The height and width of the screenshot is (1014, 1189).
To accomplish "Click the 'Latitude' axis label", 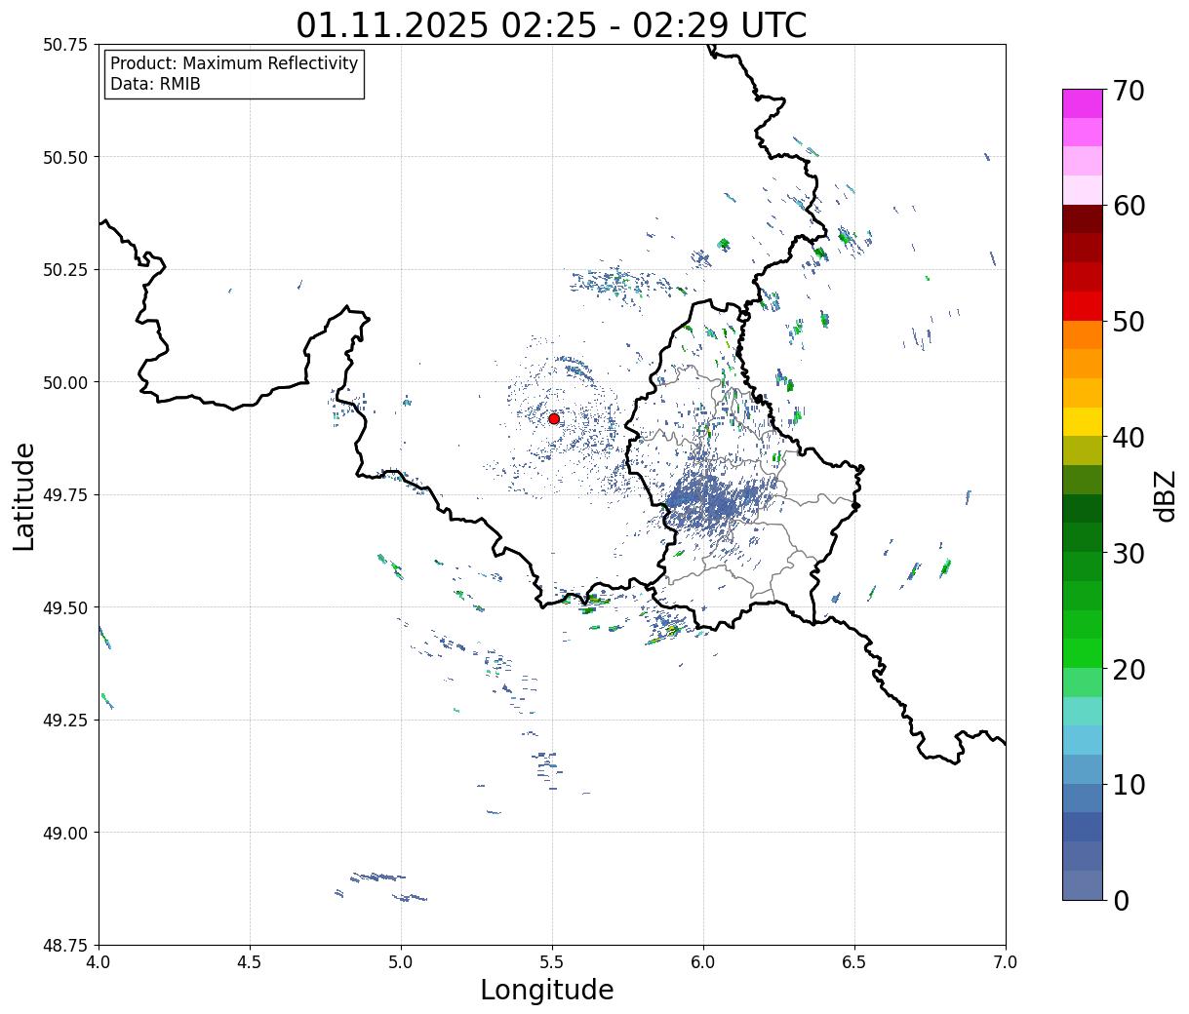I will [x=24, y=495].
